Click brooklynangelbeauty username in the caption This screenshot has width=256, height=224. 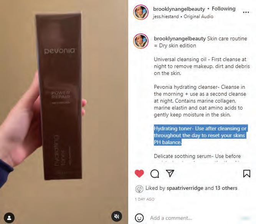click(x=180, y=39)
